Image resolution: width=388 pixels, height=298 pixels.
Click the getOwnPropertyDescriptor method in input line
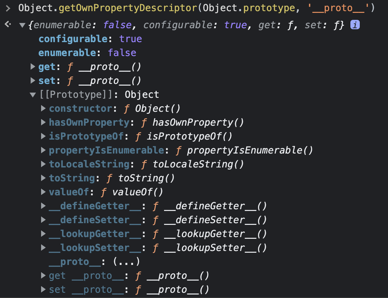point(128,8)
